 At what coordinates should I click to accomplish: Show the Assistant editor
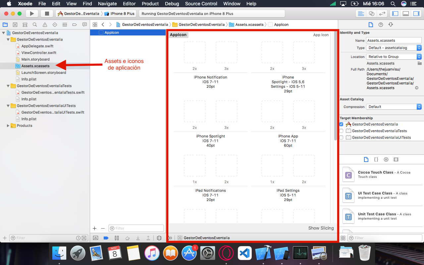tap(372, 14)
